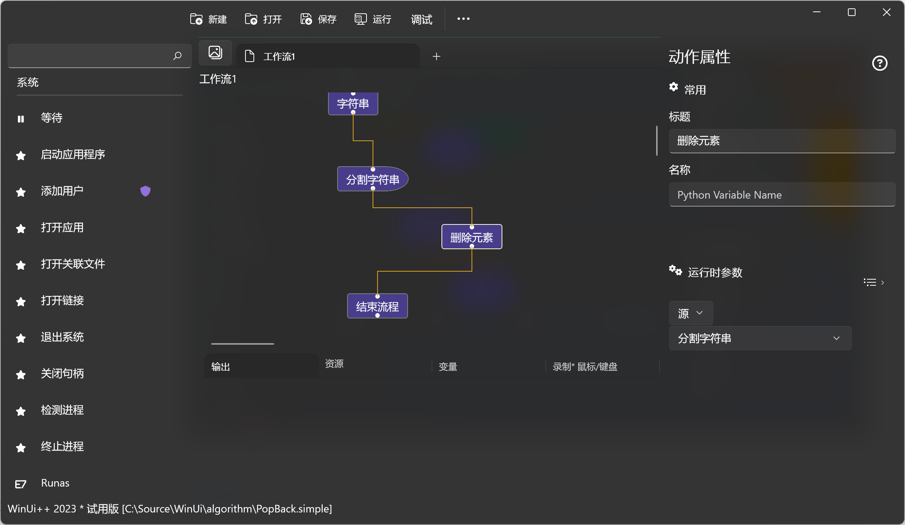Screen dimensions: 905x525
Task: Click the Run (运行) toolbar icon
Action: click(360, 19)
